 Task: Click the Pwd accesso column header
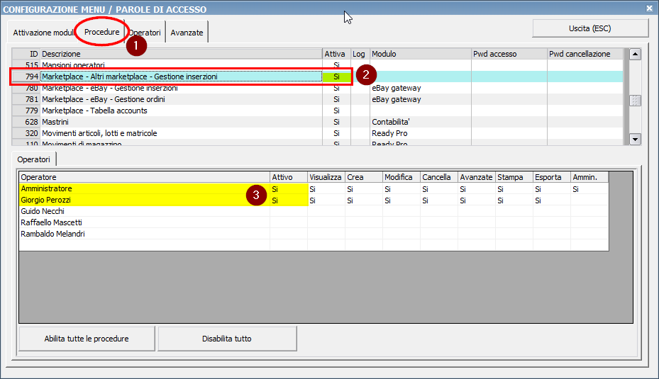tap(509, 54)
